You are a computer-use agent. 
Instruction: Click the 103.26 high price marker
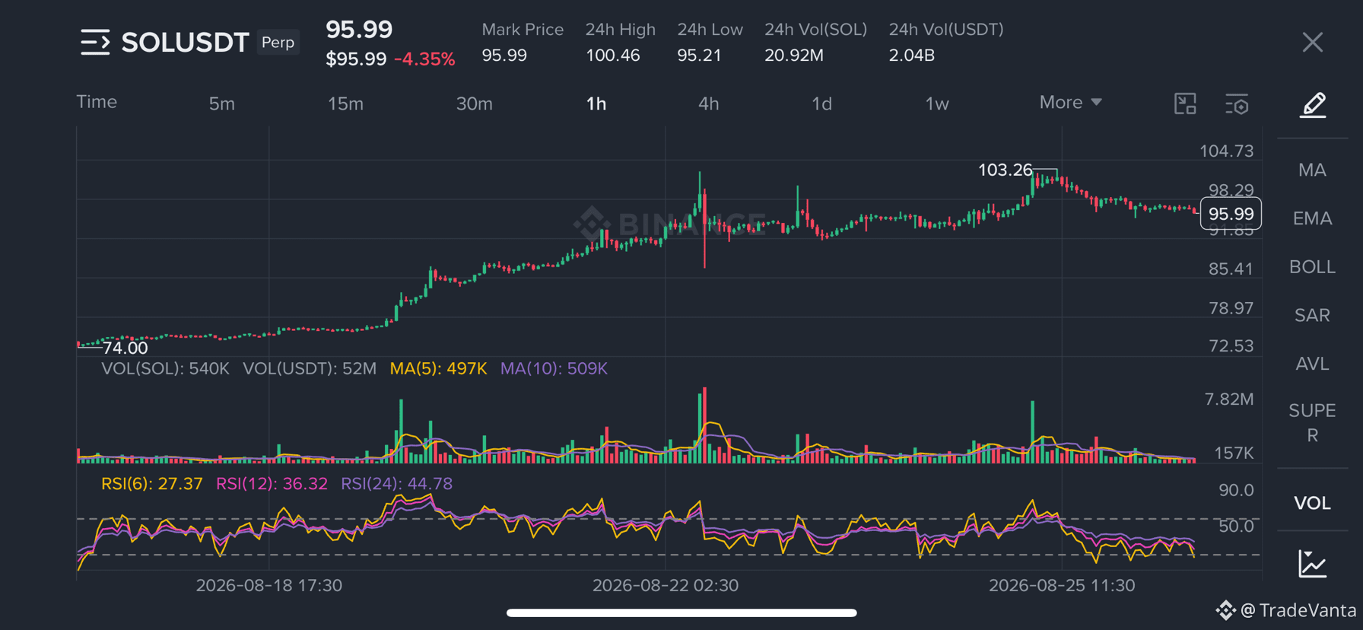pos(1005,170)
